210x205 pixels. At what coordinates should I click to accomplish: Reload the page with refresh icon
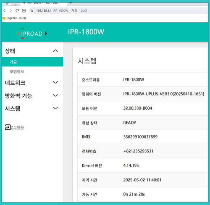(17, 11)
